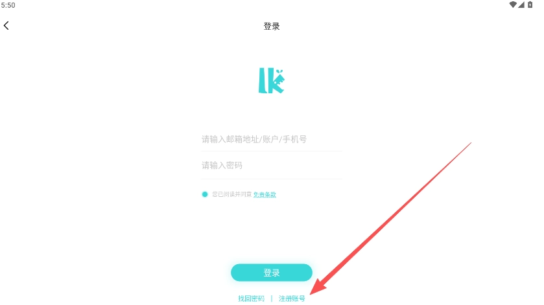This screenshot has width=544, height=305.
Task: Tap the battery status icon
Action: click(530, 5)
